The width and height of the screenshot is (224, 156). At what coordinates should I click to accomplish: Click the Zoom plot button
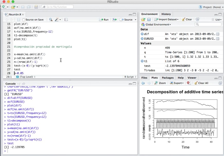coord(160,83)
